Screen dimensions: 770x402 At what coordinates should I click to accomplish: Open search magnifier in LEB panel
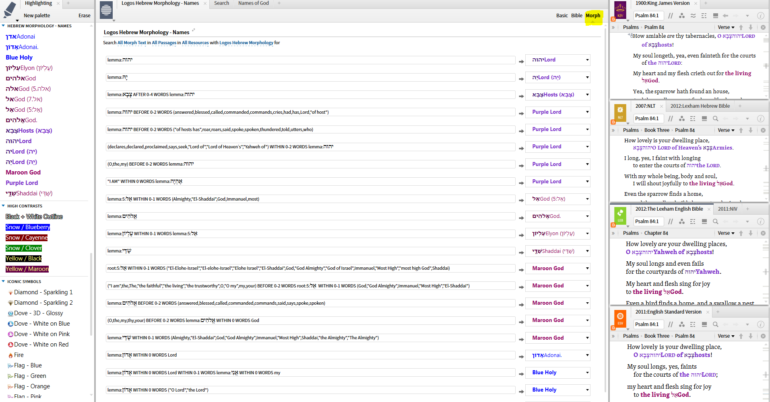pos(715,222)
